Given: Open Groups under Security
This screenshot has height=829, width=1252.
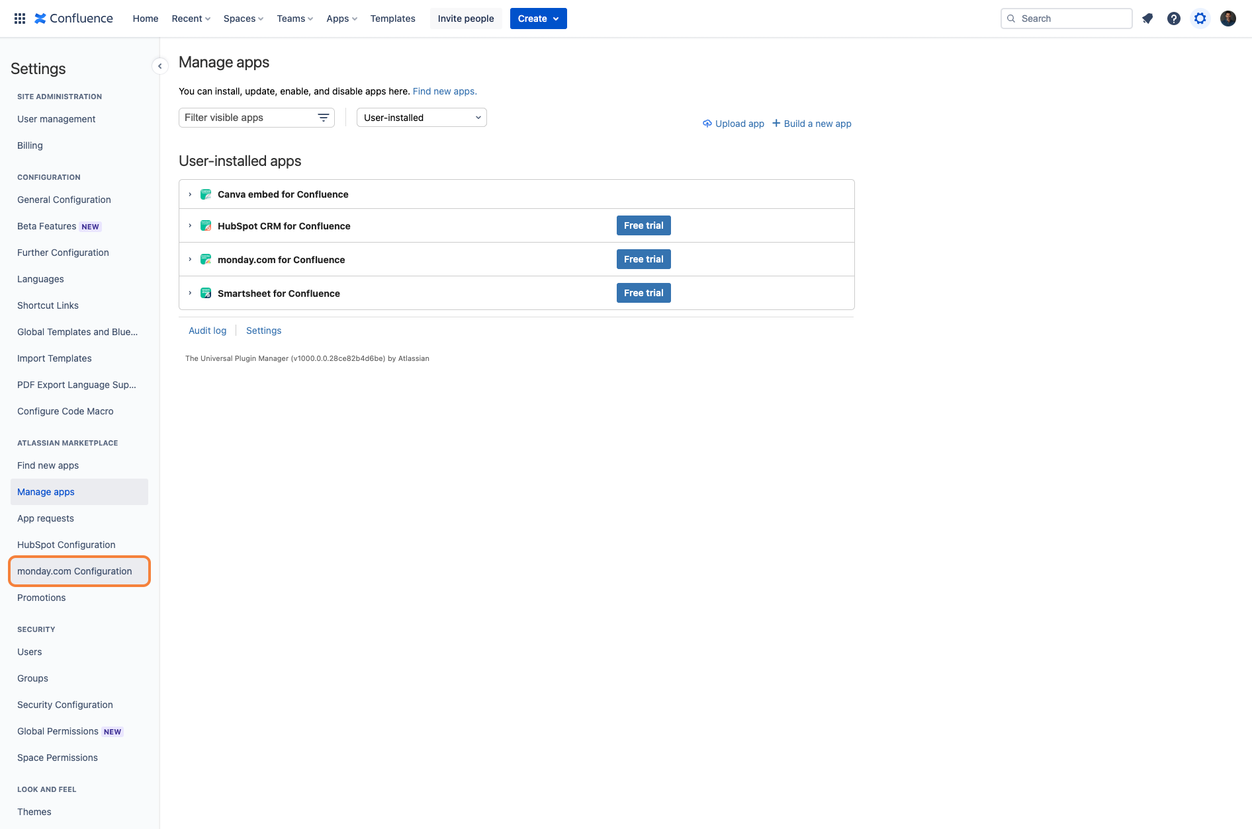Looking at the screenshot, I should click(x=79, y=678).
